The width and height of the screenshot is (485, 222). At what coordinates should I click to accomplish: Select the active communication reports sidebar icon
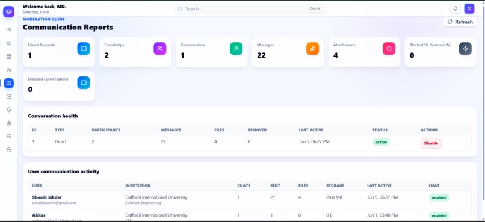8,83
